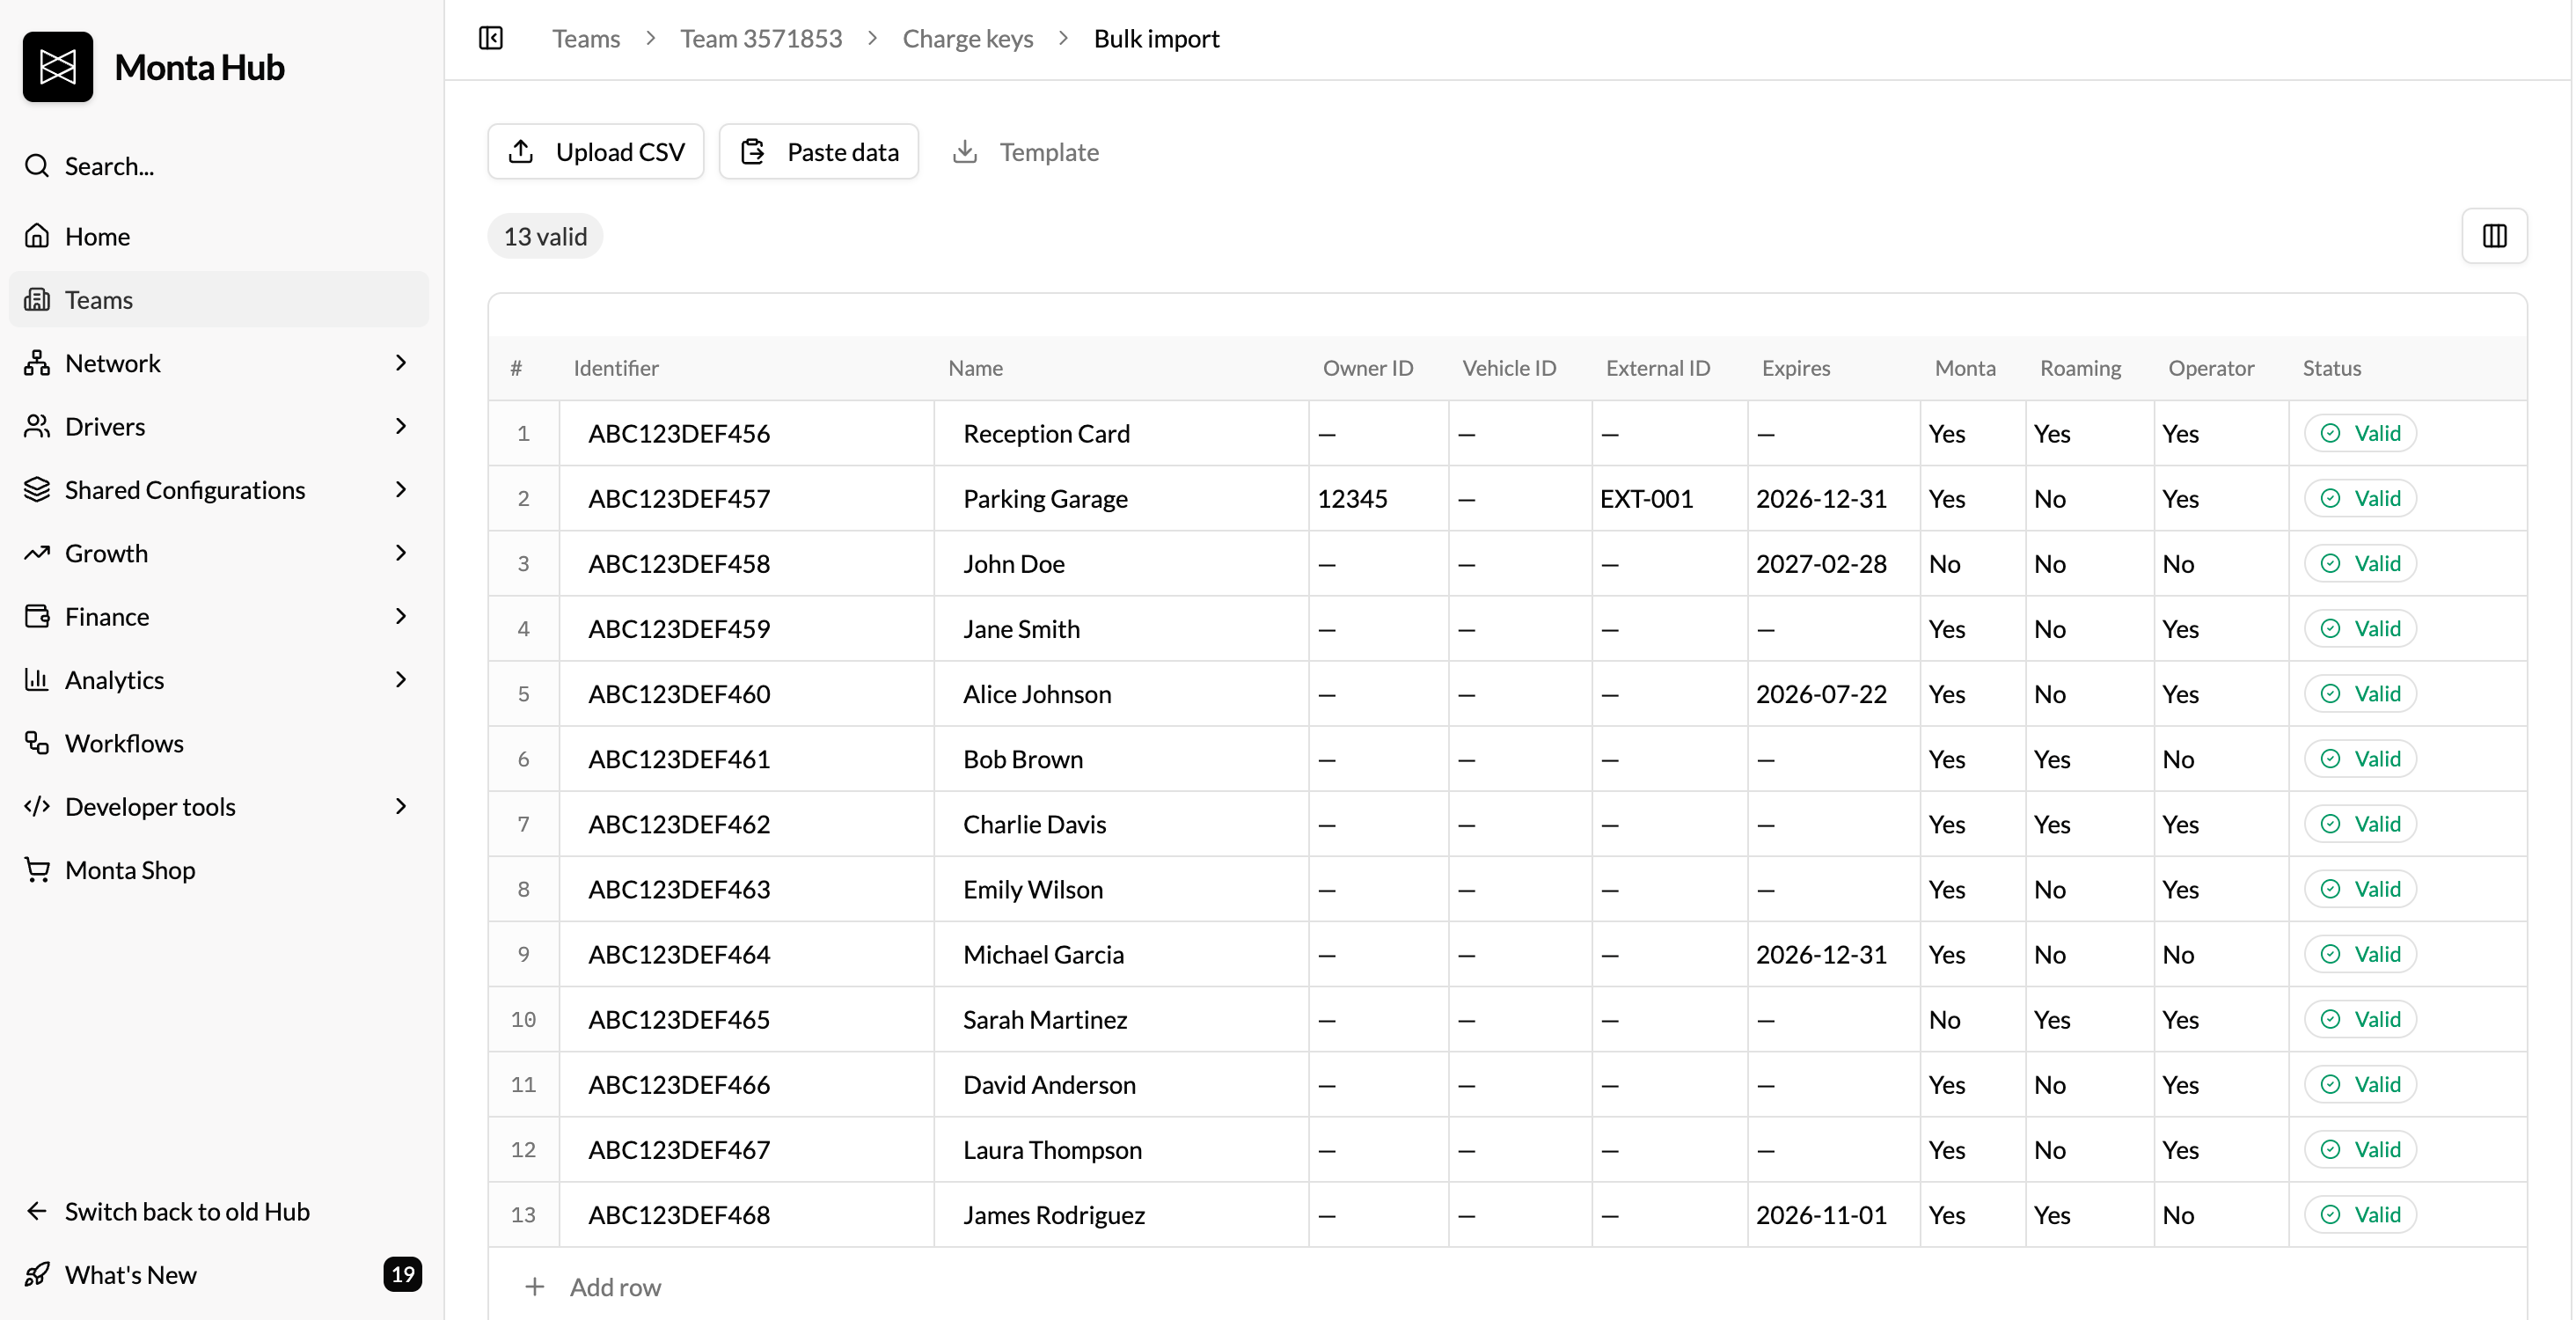This screenshot has height=1320, width=2576.
Task: Expand Developer tools chevron
Action: click(401, 806)
